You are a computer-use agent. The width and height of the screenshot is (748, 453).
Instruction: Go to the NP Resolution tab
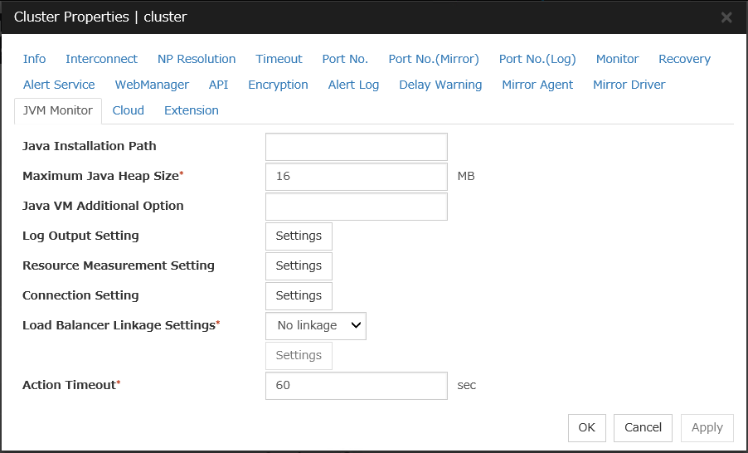pyautogui.click(x=197, y=59)
